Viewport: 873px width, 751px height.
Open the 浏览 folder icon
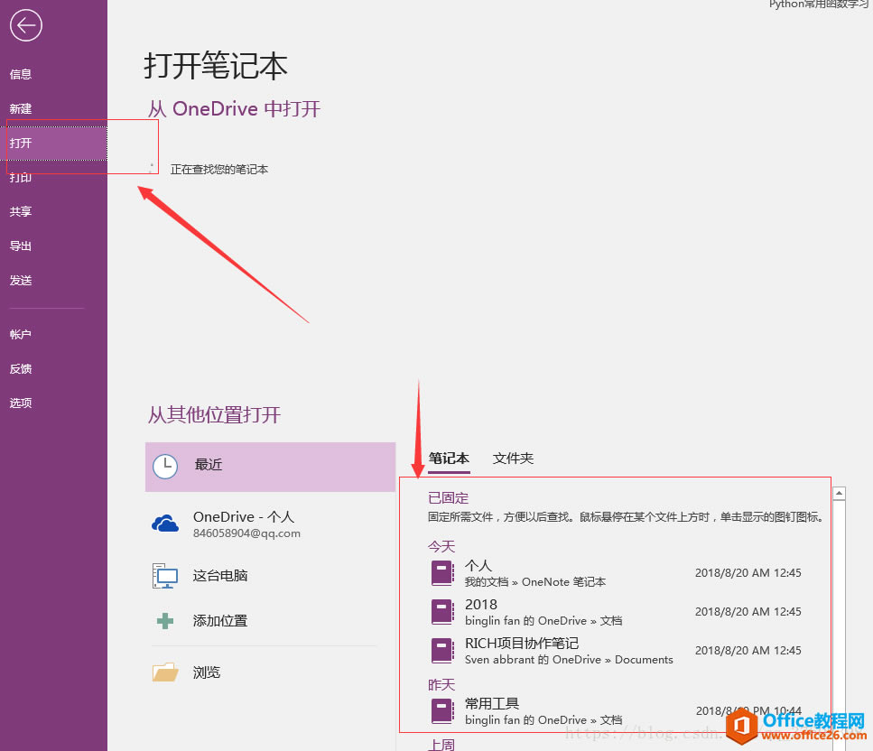click(x=165, y=672)
